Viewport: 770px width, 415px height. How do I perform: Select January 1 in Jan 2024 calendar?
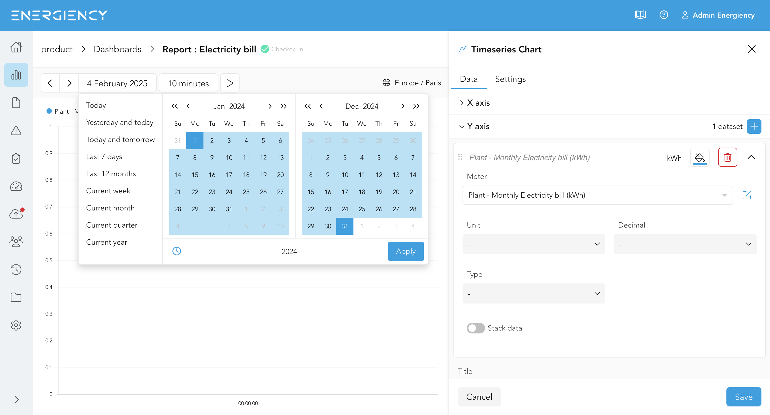(195, 141)
